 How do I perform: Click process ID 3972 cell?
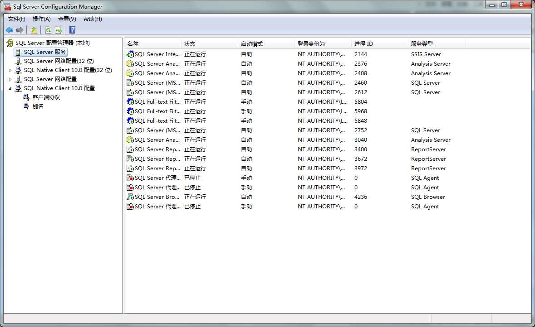361,168
